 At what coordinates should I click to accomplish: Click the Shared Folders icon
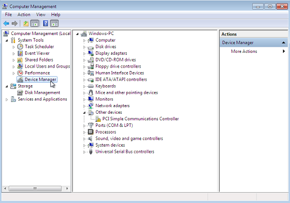pos(20,60)
